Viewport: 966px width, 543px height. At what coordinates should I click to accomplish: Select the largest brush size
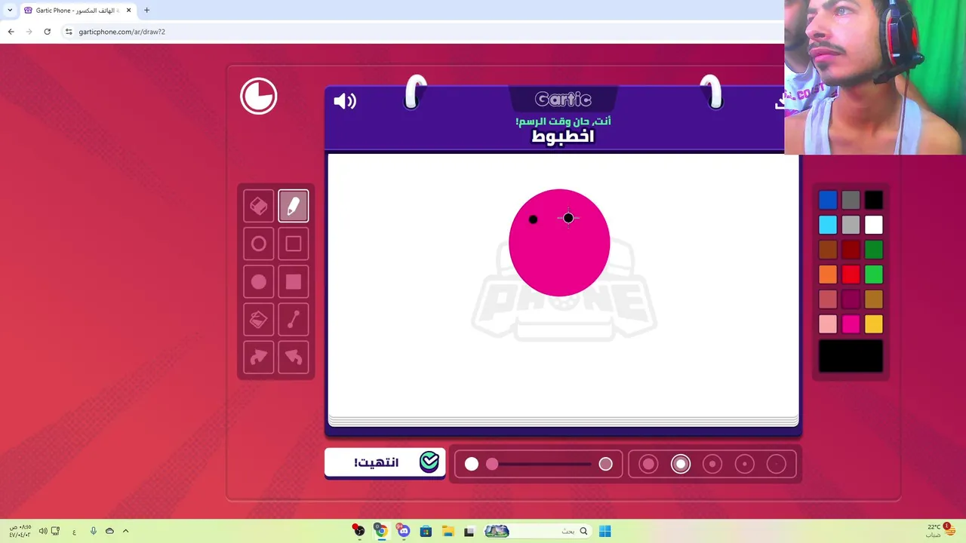[x=648, y=464]
